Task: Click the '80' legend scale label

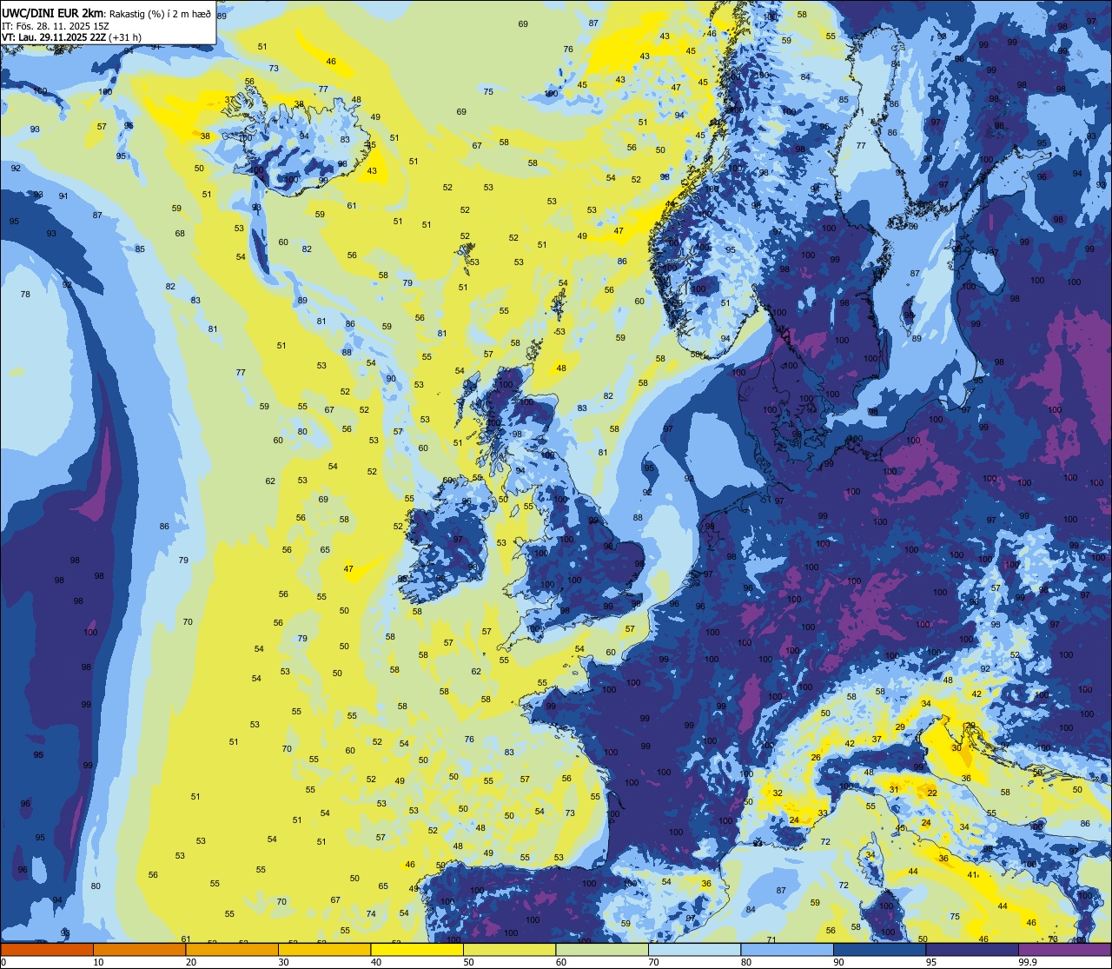Action: pyautogui.click(x=746, y=962)
